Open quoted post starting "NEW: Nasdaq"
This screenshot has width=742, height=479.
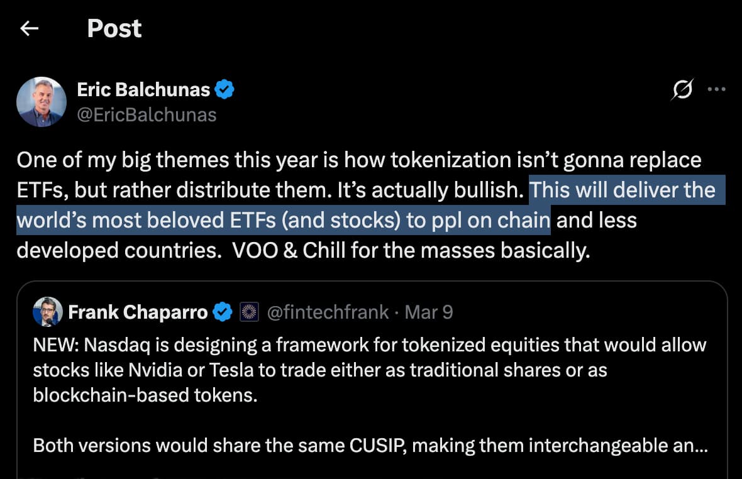[x=369, y=345]
